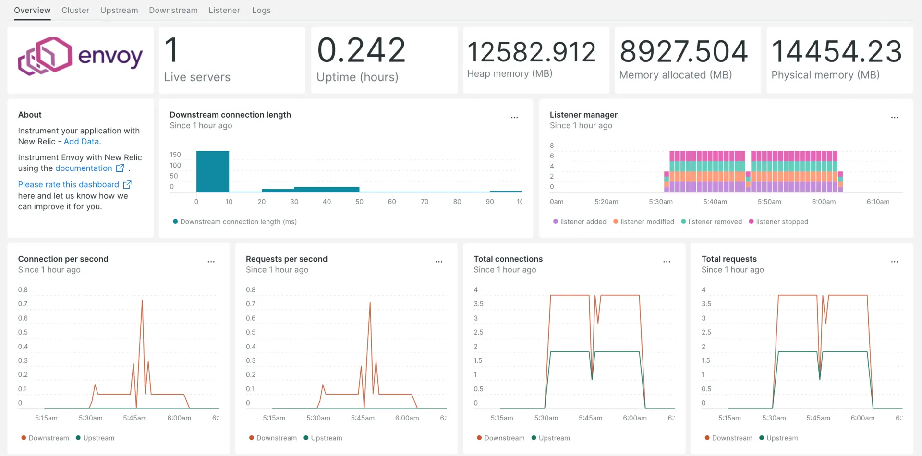Open Listener manager widget ellipsis menu

click(x=894, y=118)
